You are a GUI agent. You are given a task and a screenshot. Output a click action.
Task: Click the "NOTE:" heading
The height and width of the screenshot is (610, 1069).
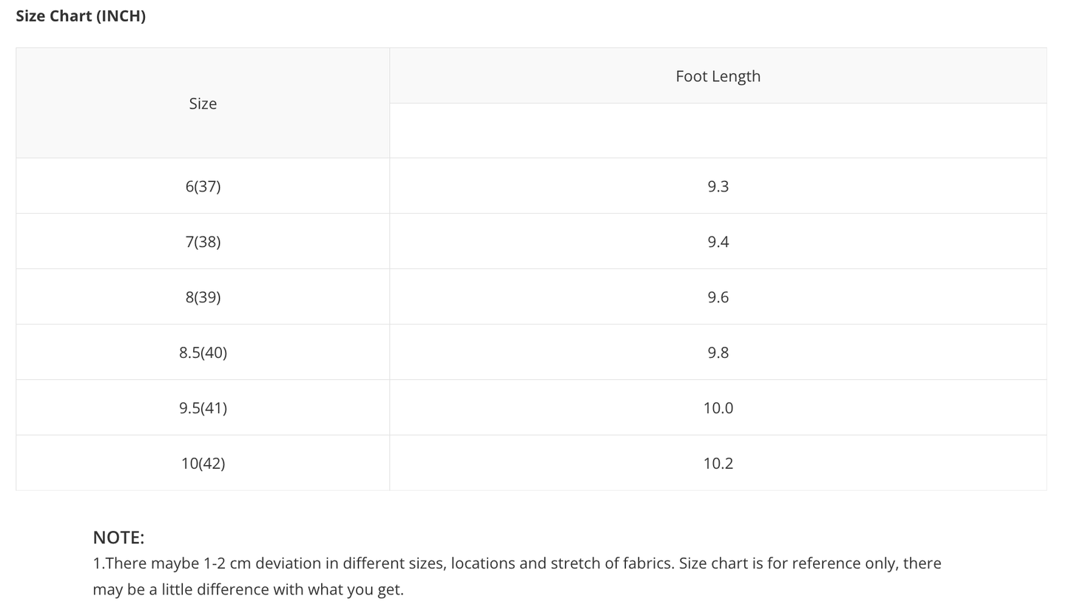pos(118,538)
